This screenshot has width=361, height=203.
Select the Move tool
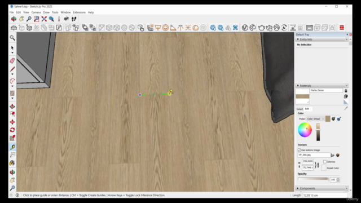[x=12, y=122]
